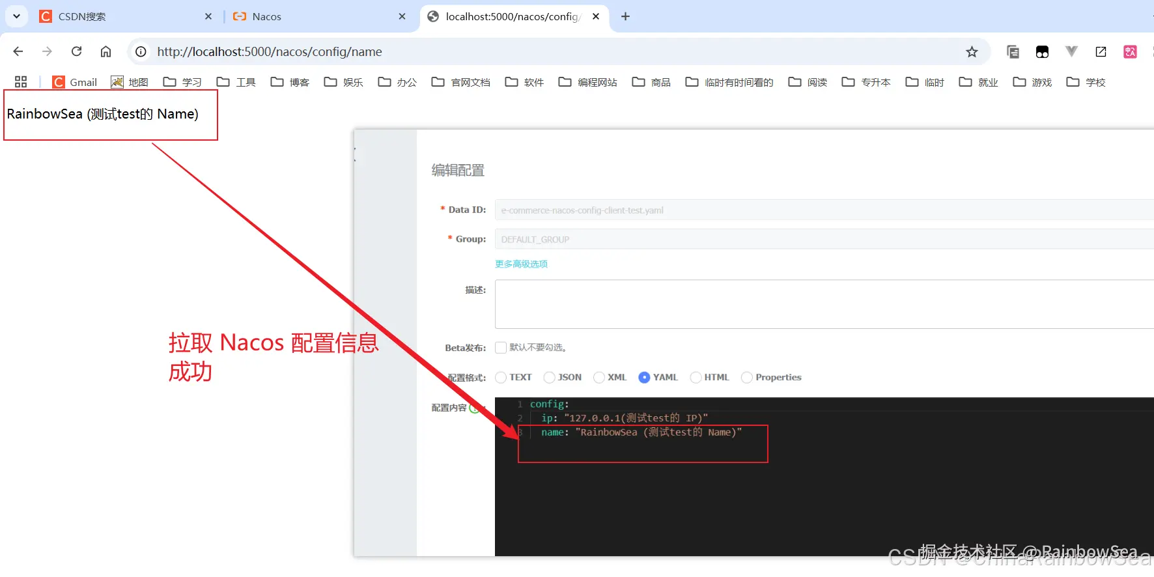Expand the 办公 bookmark folder
Viewport: 1154px width, 577px height.
pos(397,82)
